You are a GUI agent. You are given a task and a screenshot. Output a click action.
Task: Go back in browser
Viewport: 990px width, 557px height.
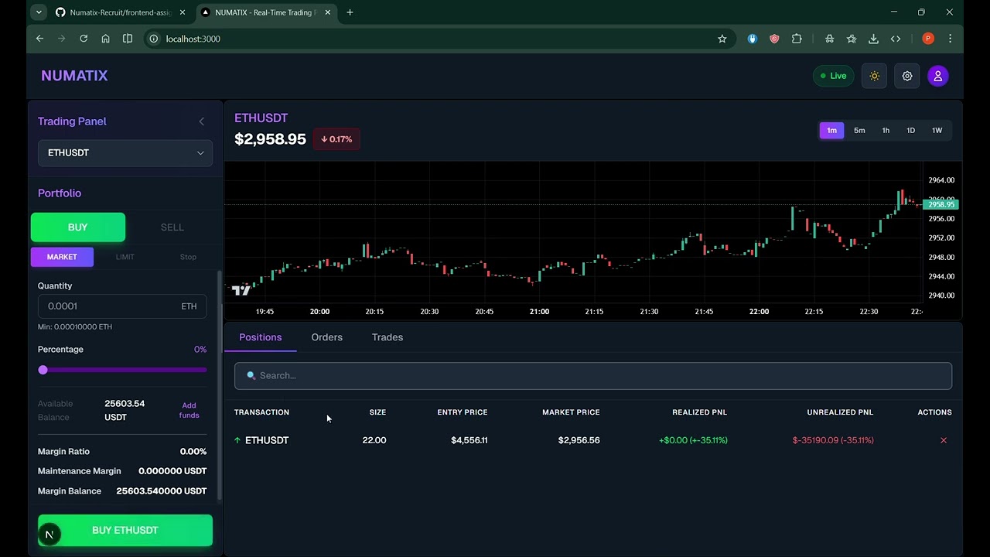(39, 39)
